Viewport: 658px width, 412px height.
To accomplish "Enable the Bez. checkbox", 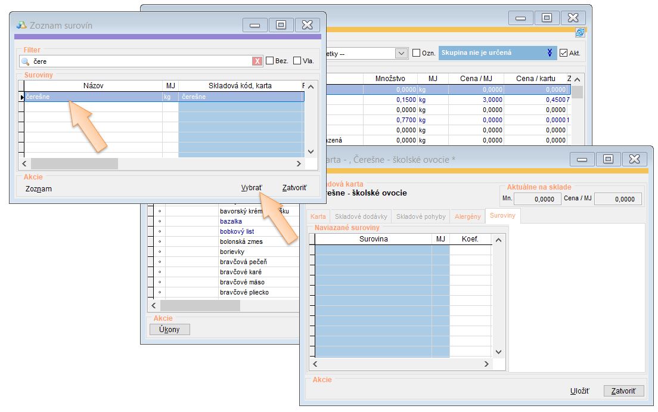I will pos(270,61).
